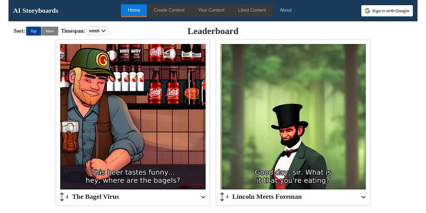
Task: Open The Bagel Virus title link
Action: click(x=95, y=197)
